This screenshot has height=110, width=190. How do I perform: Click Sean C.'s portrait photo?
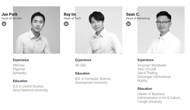point(161,30)
